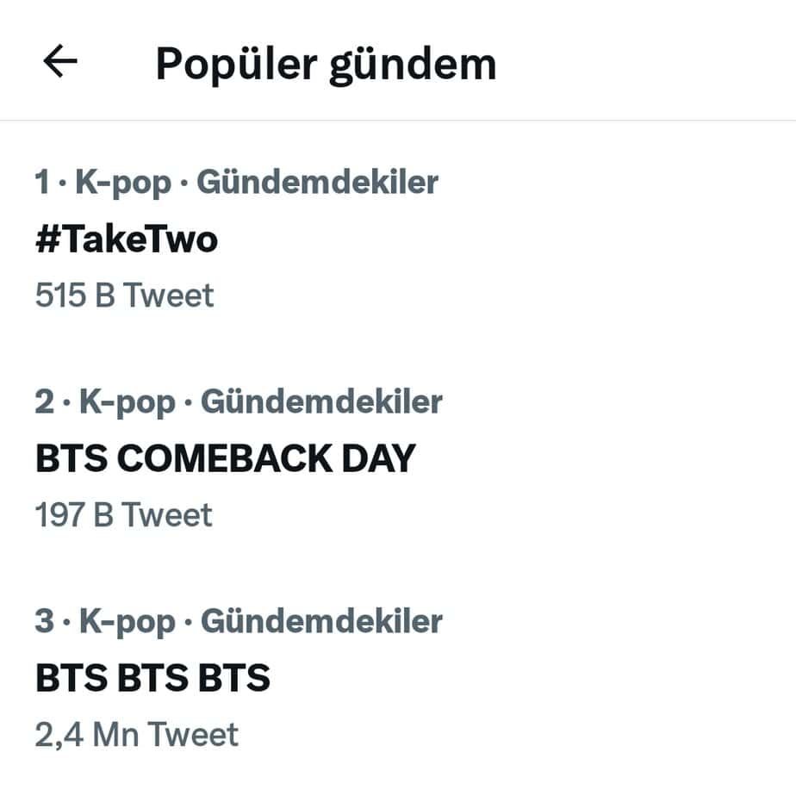Tap the 515 B Tweet count
The height and width of the screenshot is (796, 796).
click(124, 295)
